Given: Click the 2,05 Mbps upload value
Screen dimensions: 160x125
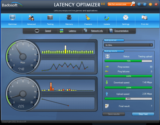Looking at the screenshot, I should tap(147, 94).
